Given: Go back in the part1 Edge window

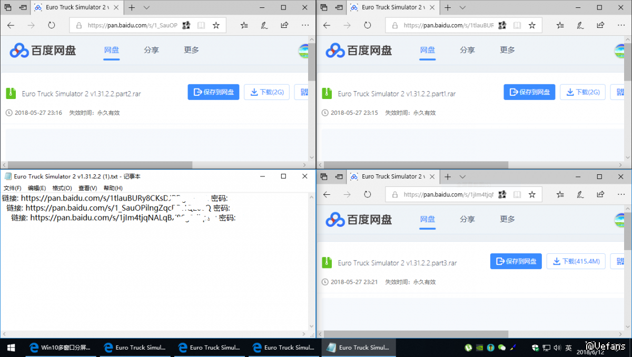Looking at the screenshot, I should pyautogui.click(x=327, y=25).
